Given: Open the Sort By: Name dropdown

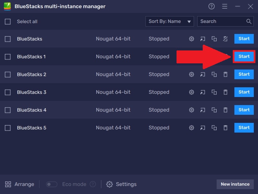Looking at the screenshot, I should tap(169, 21).
